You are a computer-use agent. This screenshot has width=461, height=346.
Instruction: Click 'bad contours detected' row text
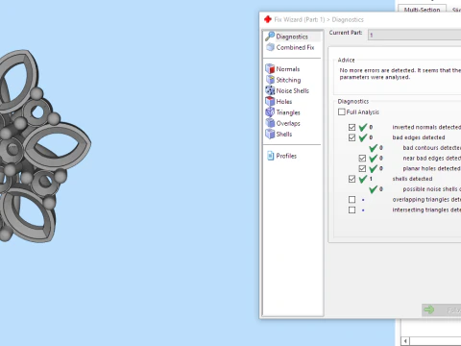click(431, 148)
